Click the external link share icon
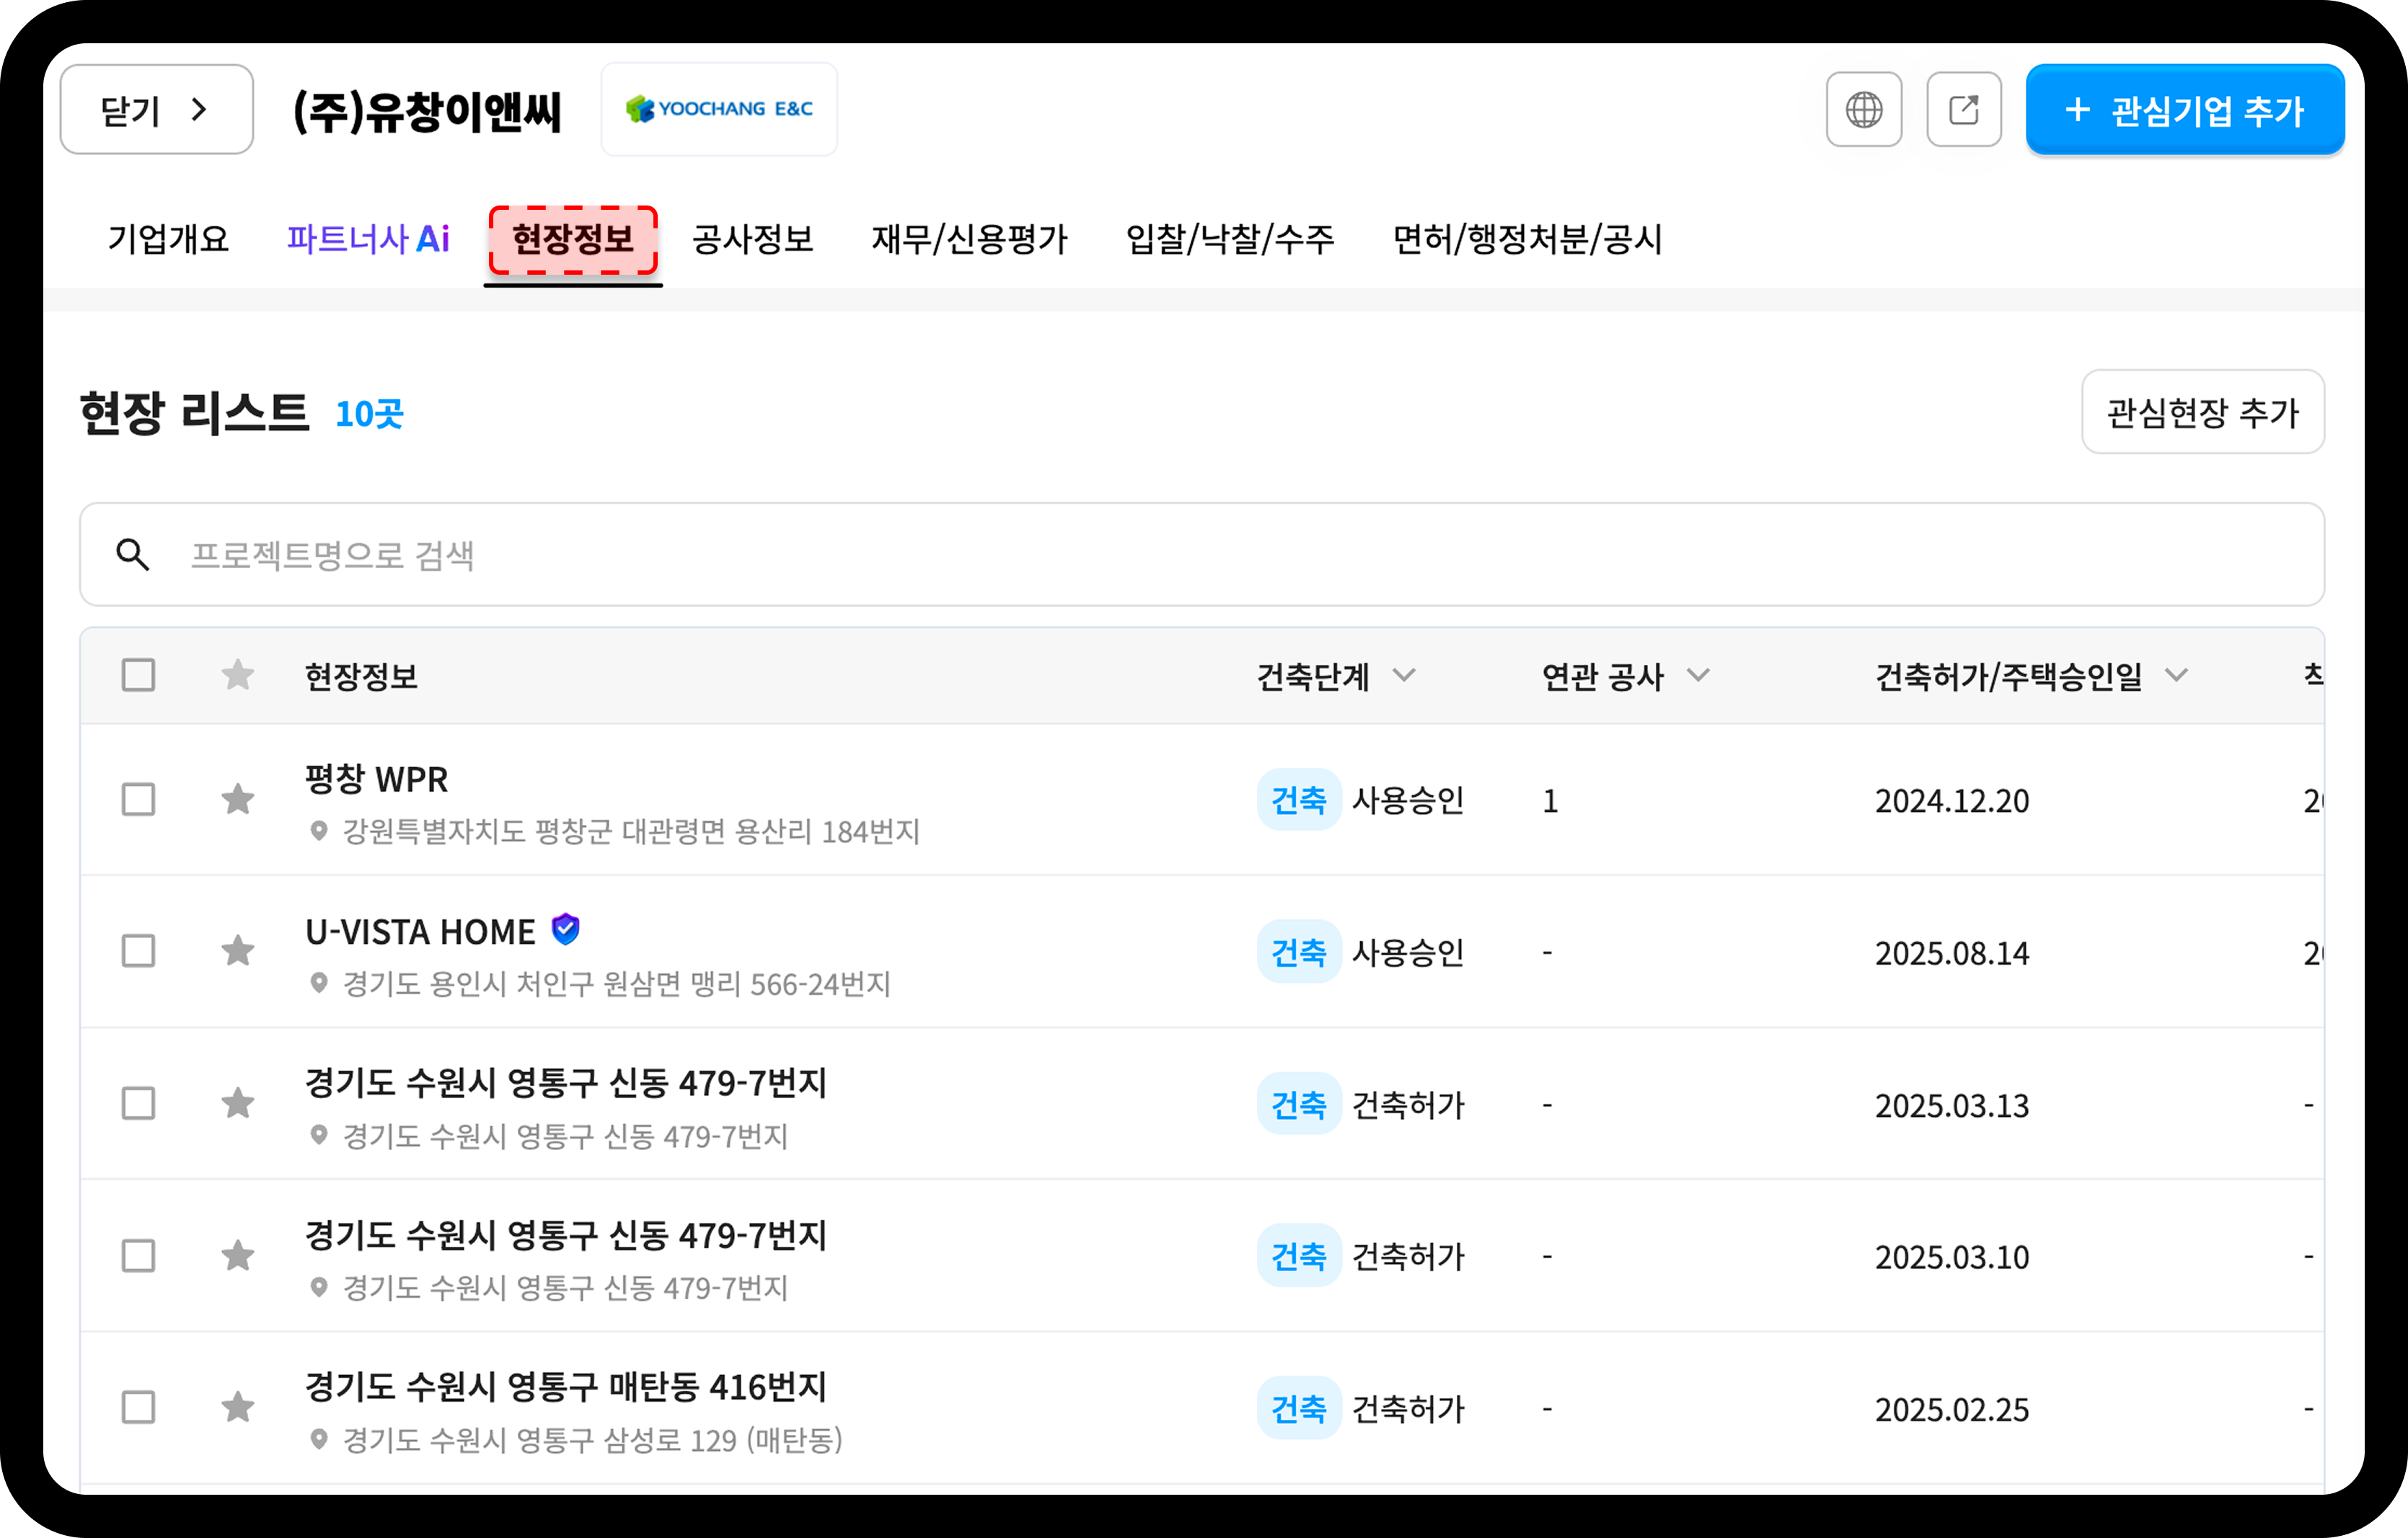The width and height of the screenshot is (2408, 1538). 1964,109
